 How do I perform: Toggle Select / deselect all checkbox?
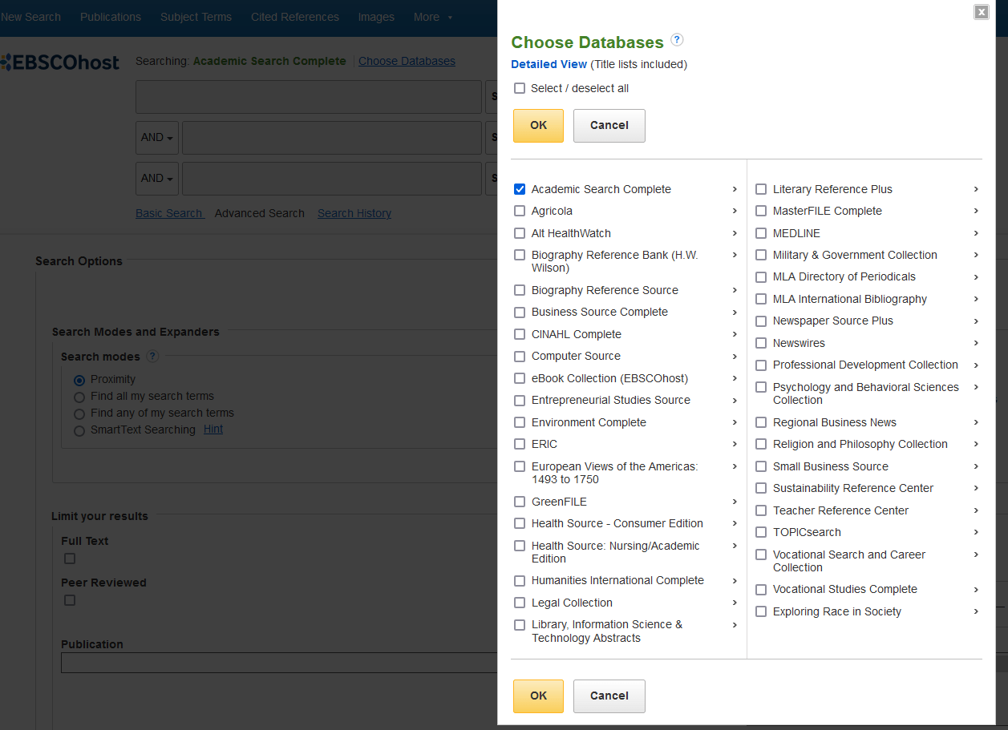tap(520, 88)
